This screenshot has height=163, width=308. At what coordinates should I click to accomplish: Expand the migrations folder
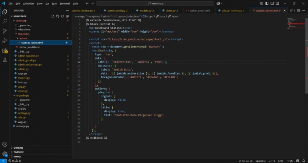tap(16, 29)
